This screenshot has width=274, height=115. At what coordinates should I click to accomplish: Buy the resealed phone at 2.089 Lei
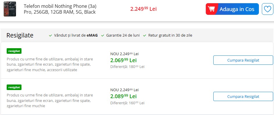pos(243,96)
